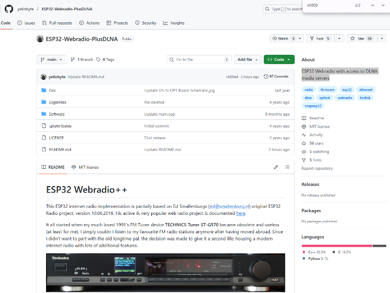The height and width of the screenshot is (293, 390).
Task: Expand the Add file dropdown
Action: click(248, 59)
